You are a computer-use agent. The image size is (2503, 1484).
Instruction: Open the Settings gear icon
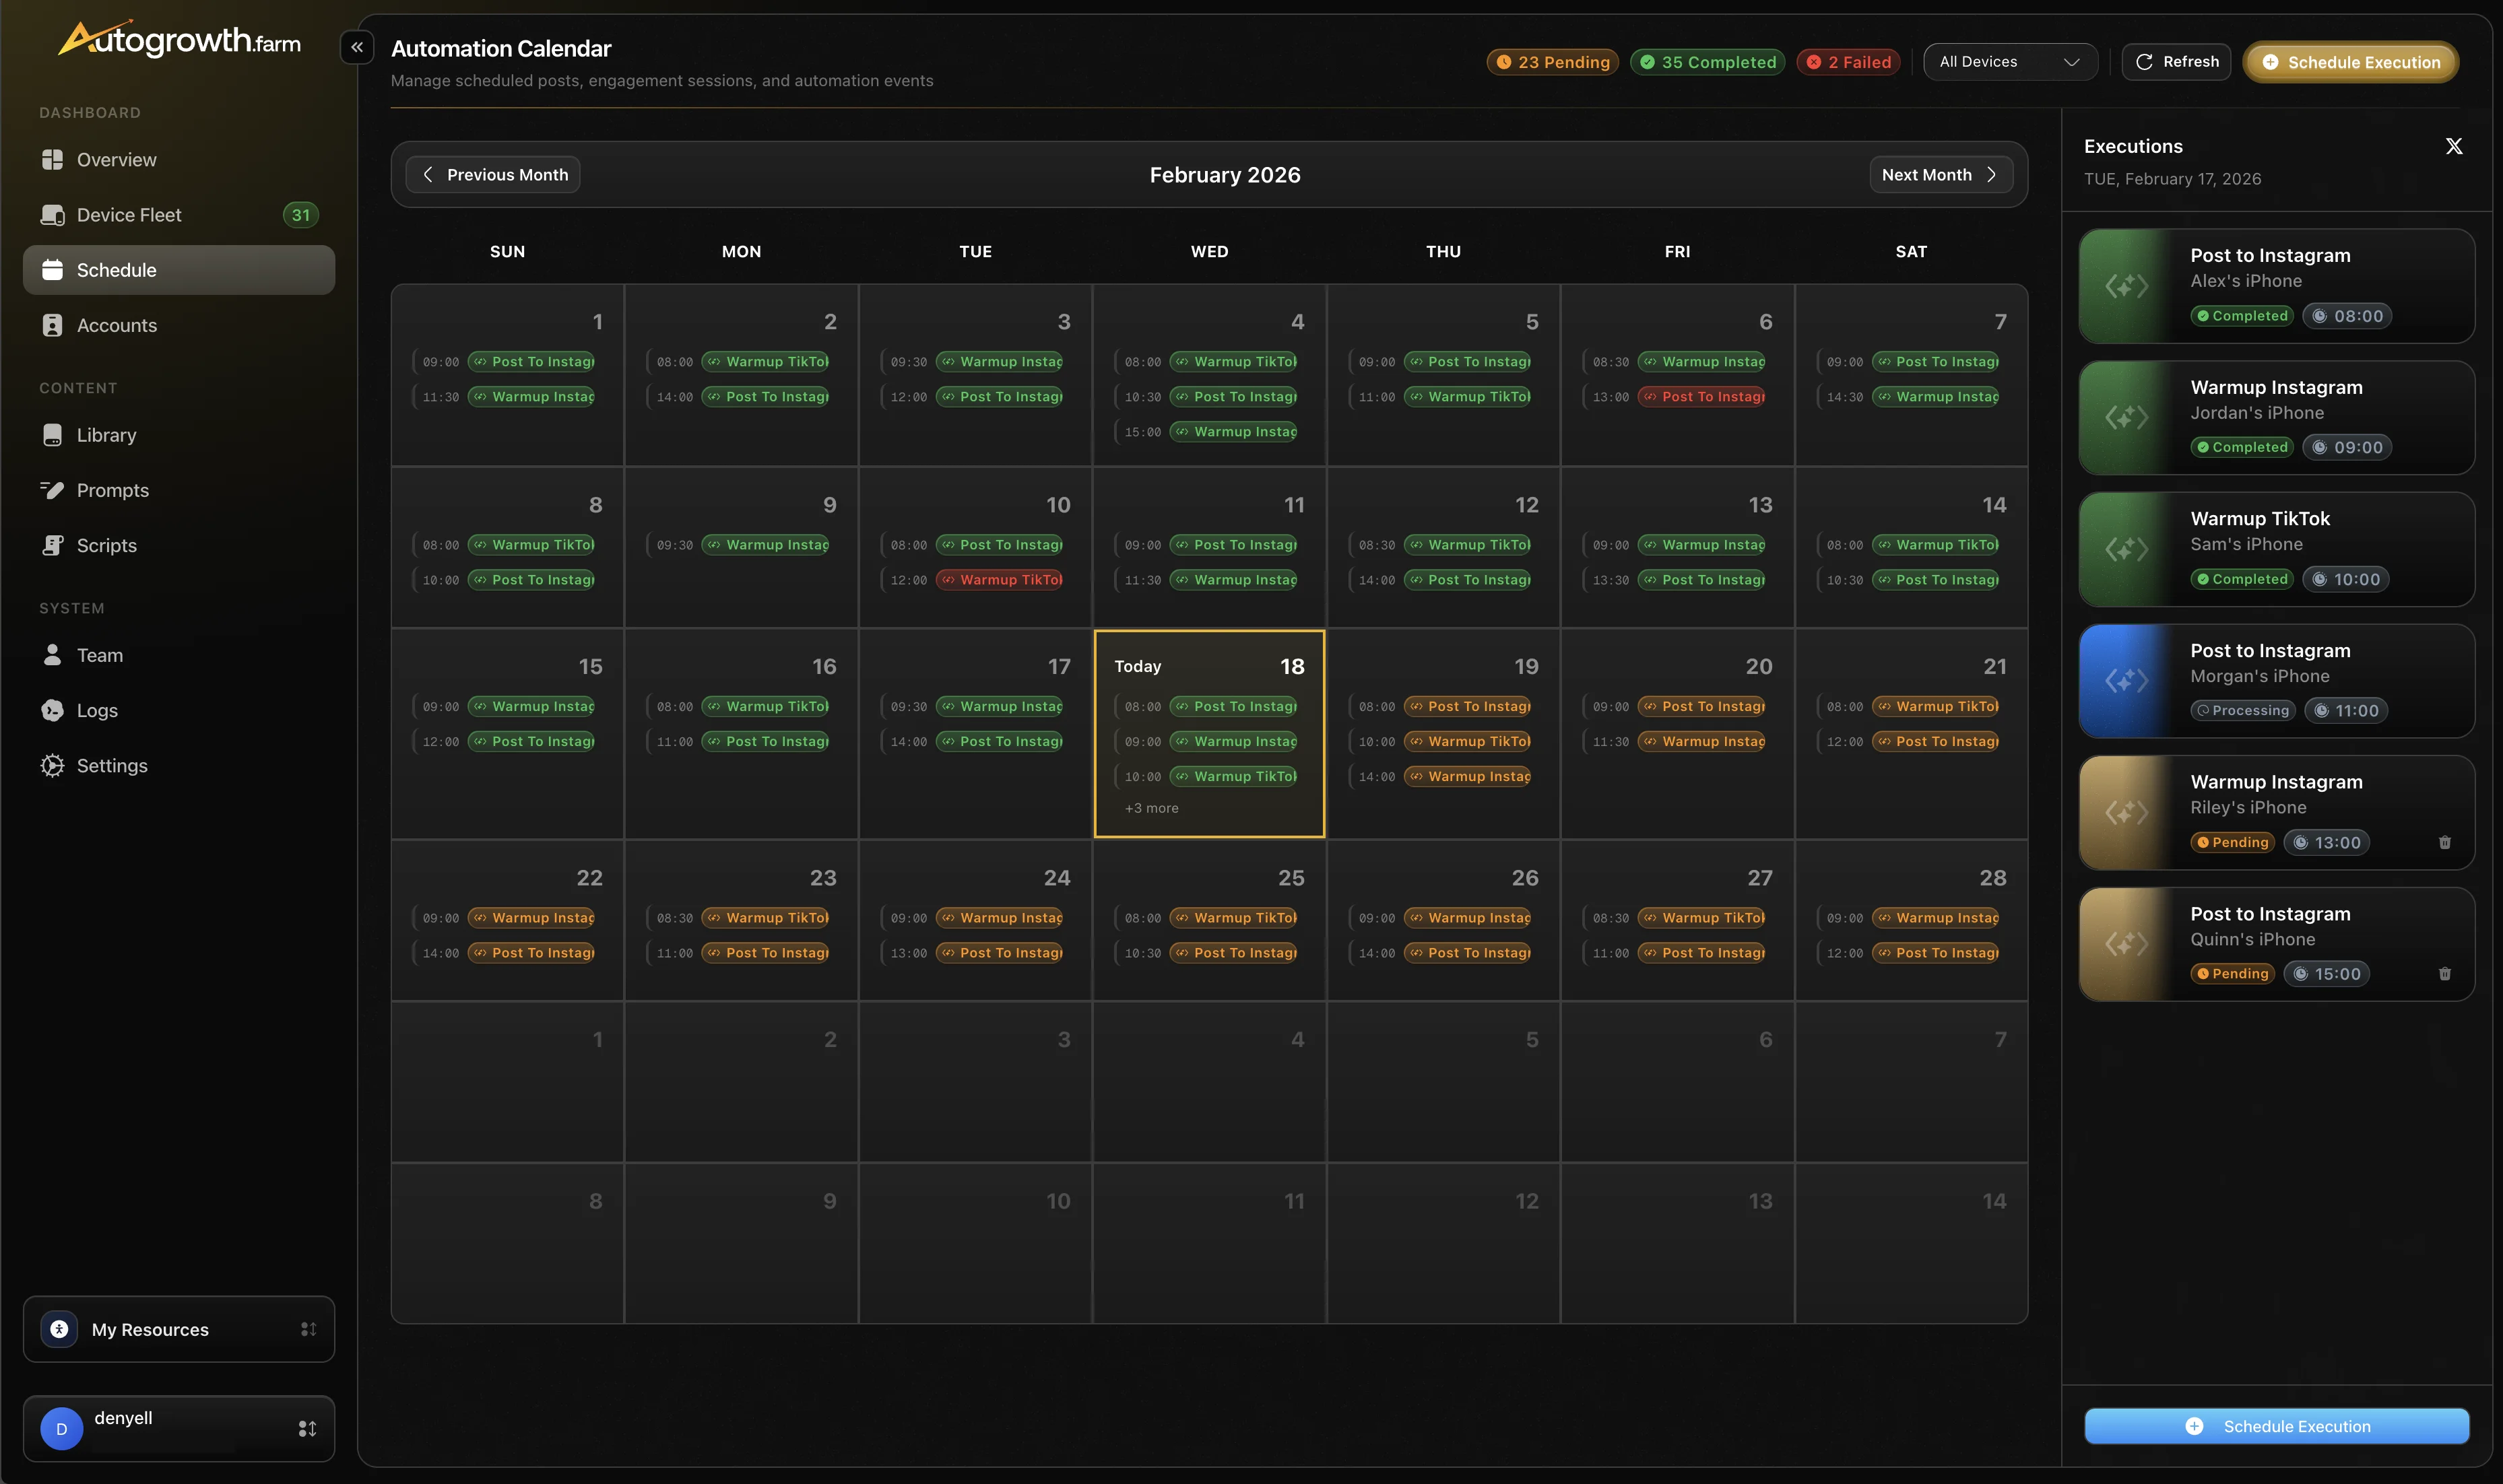[x=52, y=765]
